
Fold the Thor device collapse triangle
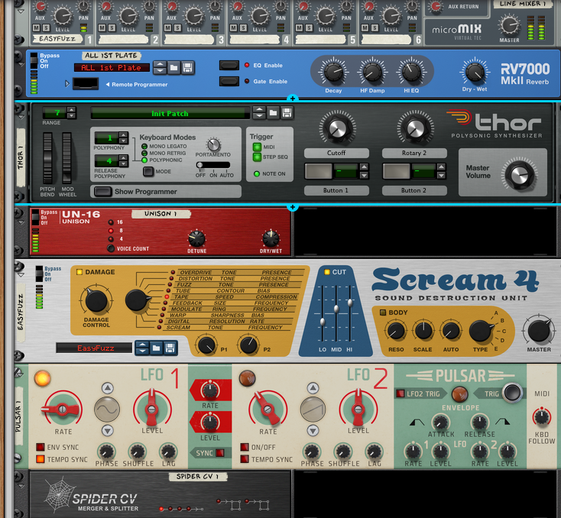coord(21,117)
